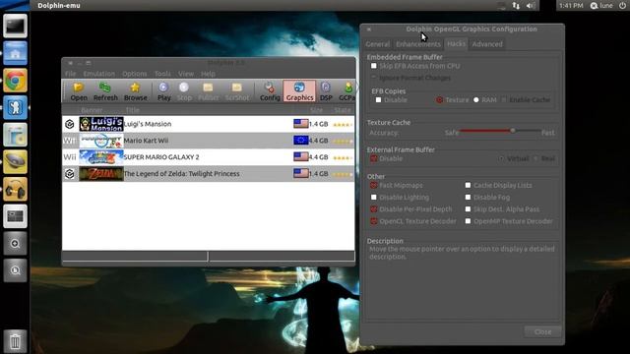This screenshot has width=630, height=354.
Task: Click the FullScr toolbar icon
Action: (208, 91)
